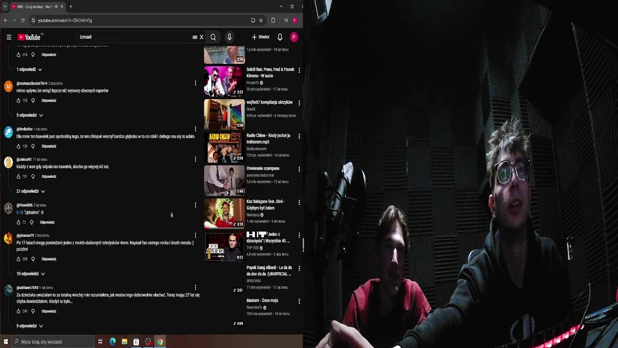This screenshot has height=348, width=618.
Task: Open the YouTube notifications bell
Action: point(280,37)
